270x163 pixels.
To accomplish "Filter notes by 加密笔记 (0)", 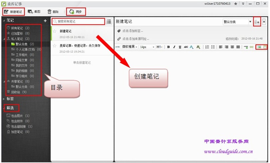I will pyautogui.click(x=18, y=132).
